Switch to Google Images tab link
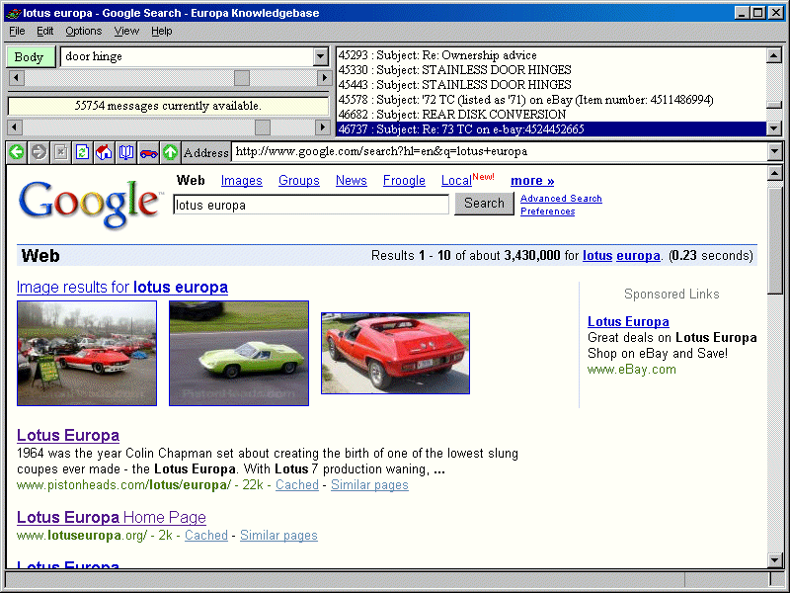This screenshot has width=790, height=593. (241, 181)
